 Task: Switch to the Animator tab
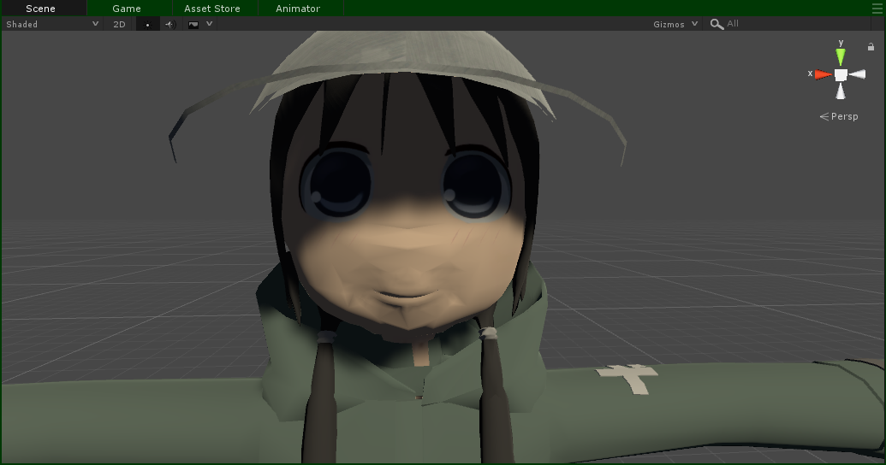pos(298,9)
